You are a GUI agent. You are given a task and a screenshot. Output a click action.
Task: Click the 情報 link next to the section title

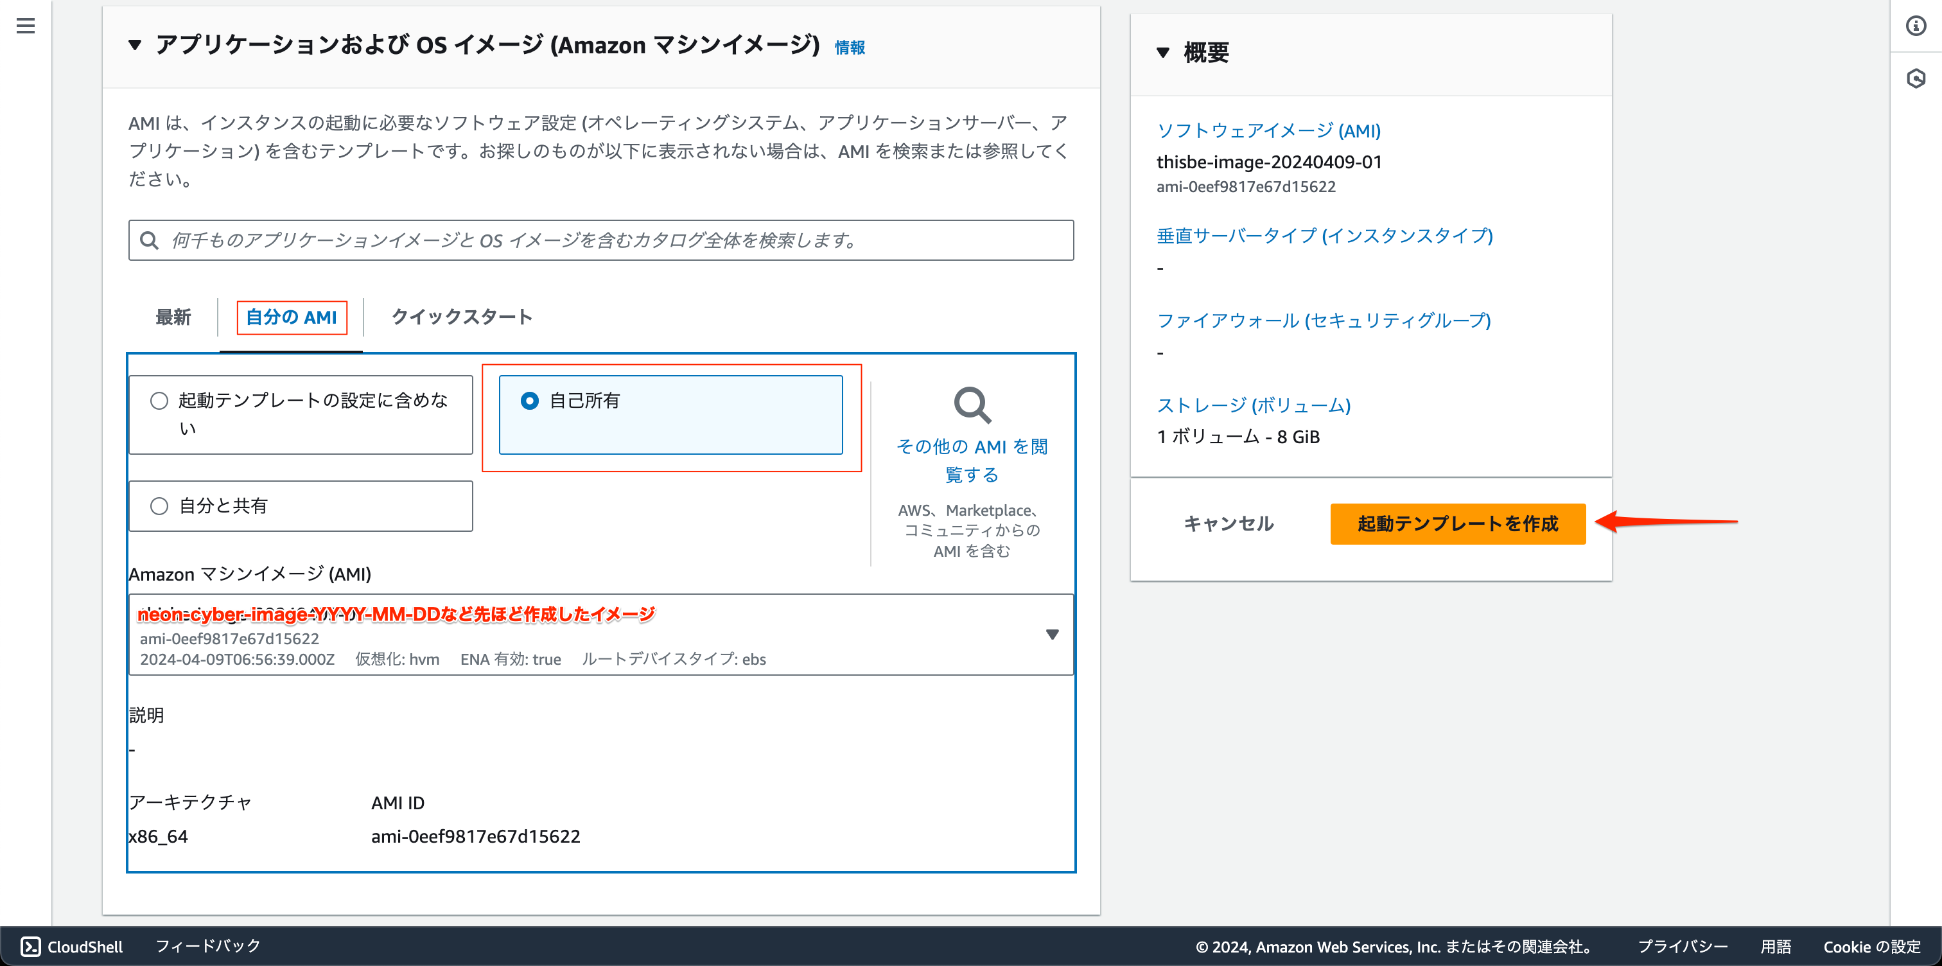tap(849, 46)
